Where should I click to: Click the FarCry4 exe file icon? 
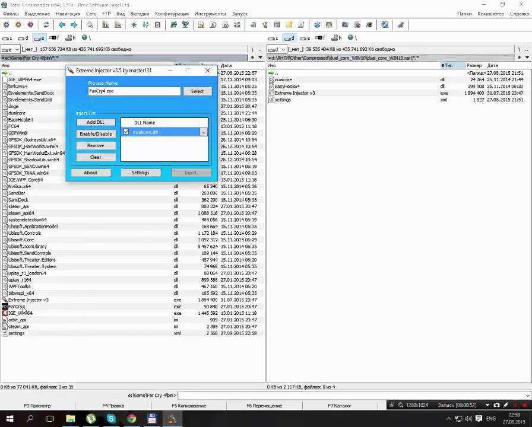pyautogui.click(x=5, y=307)
